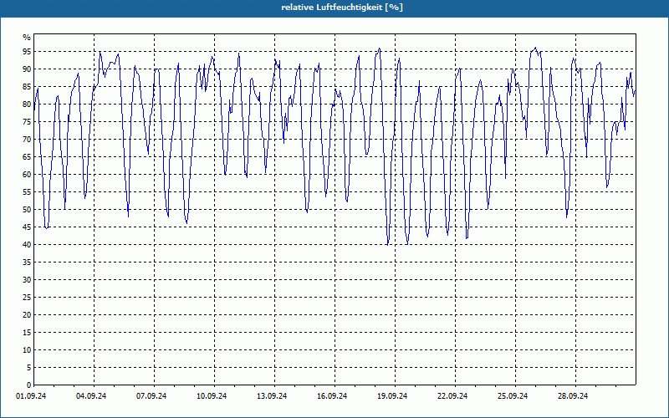Click the y-axis value 35
669x418 pixels.
coord(27,263)
